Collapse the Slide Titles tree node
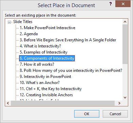 pos(9,22)
